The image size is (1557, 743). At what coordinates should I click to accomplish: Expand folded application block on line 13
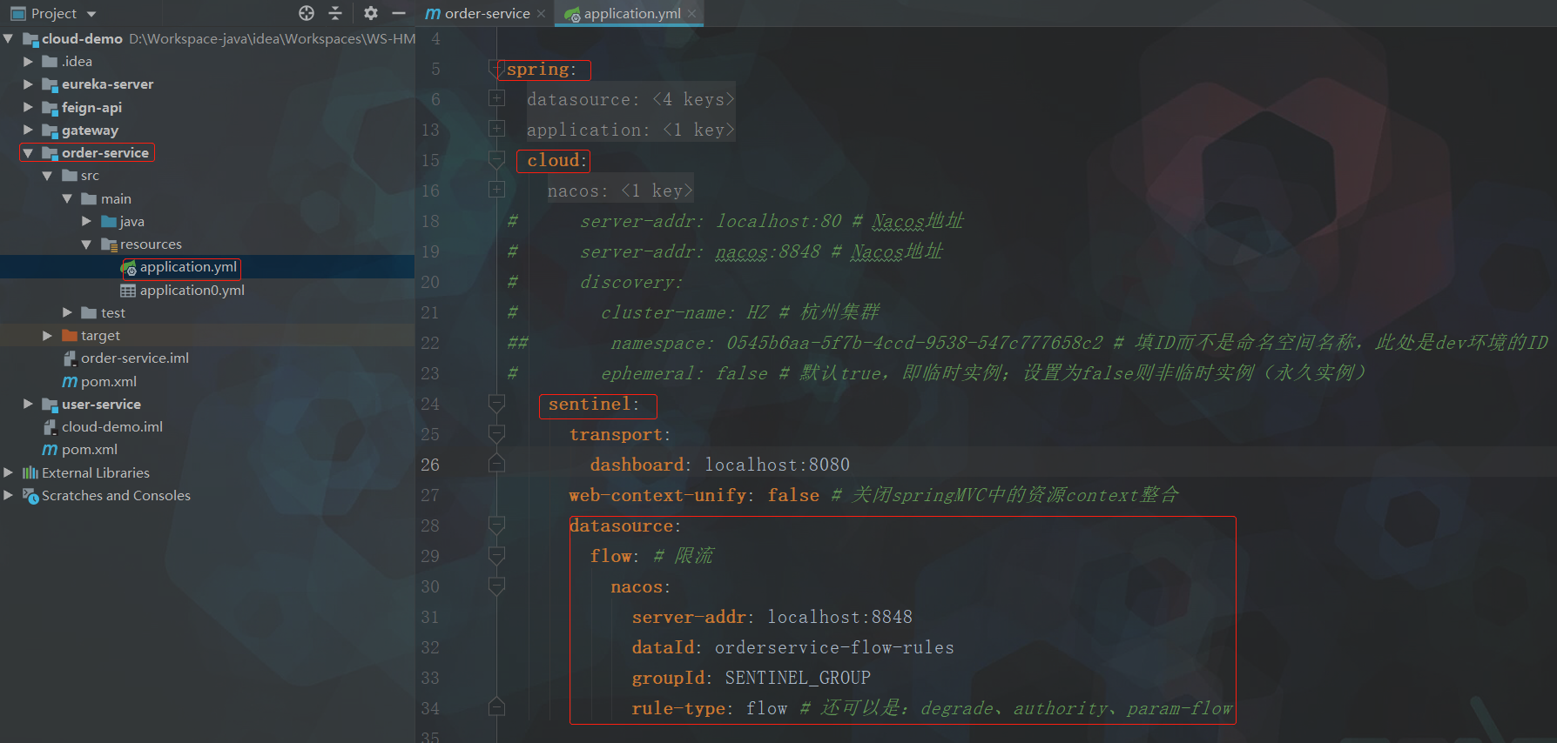[496, 130]
